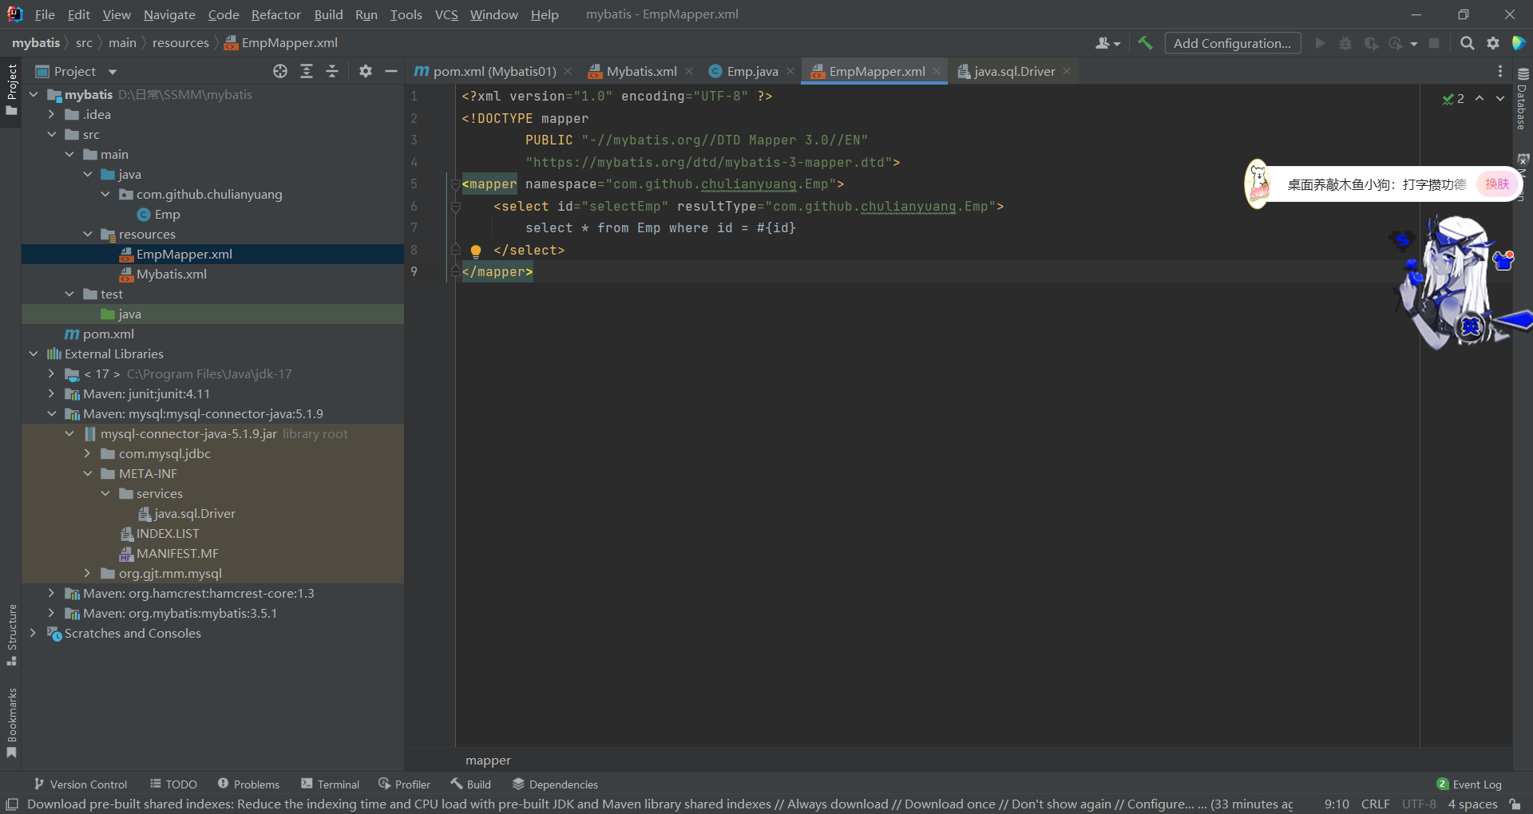The width and height of the screenshot is (1533, 814).
Task: Hide the Project tool window
Action: tap(391, 71)
